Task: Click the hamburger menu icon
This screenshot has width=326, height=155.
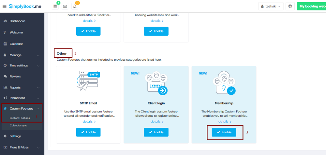Action: (4, 6)
